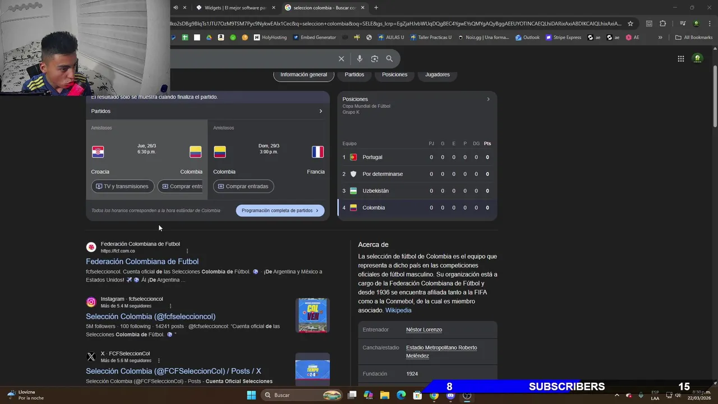Open the Embed Generator bookmark
Image resolution: width=718 pixels, height=404 pixels.
[314, 38]
